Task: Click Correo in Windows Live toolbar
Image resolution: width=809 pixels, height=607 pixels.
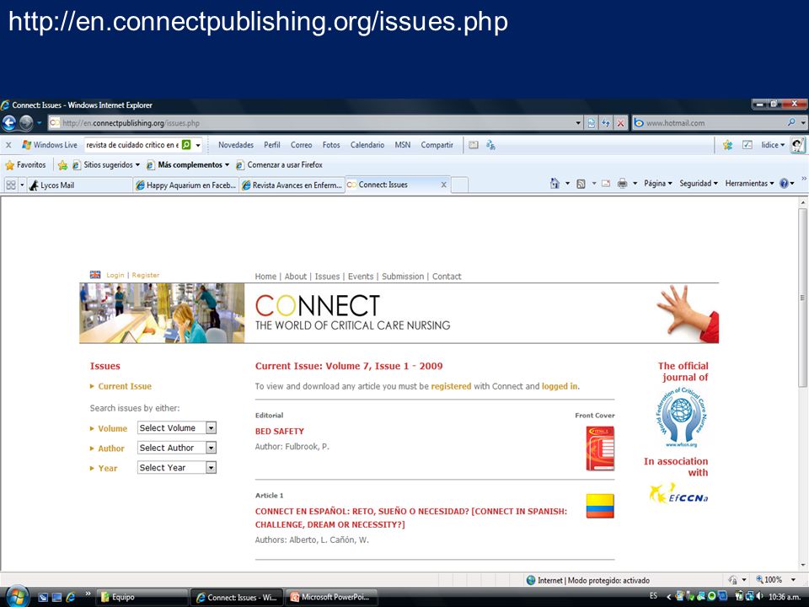Action: (302, 145)
